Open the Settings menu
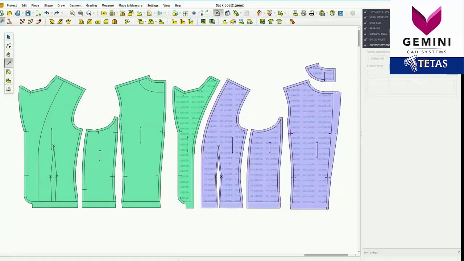This screenshot has height=261, width=464. tap(153, 5)
